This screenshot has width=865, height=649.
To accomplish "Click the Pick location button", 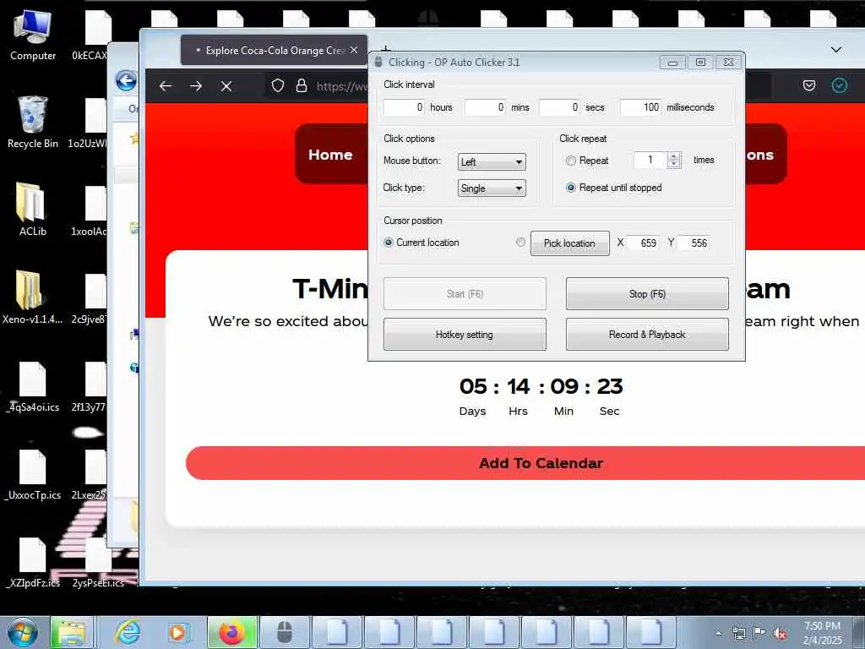I will (570, 243).
